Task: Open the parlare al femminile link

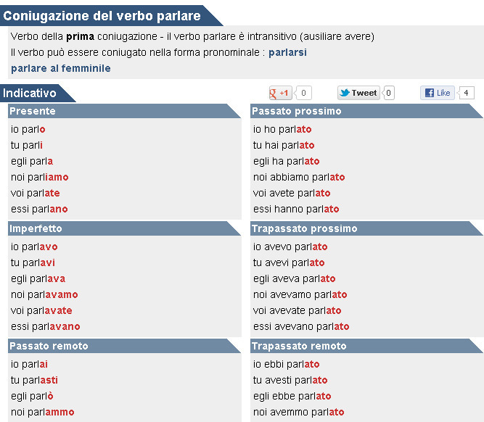Action: point(61,68)
